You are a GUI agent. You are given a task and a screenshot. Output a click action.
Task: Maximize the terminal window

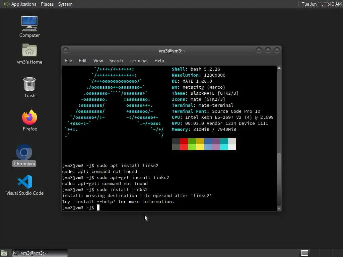pos(268,51)
